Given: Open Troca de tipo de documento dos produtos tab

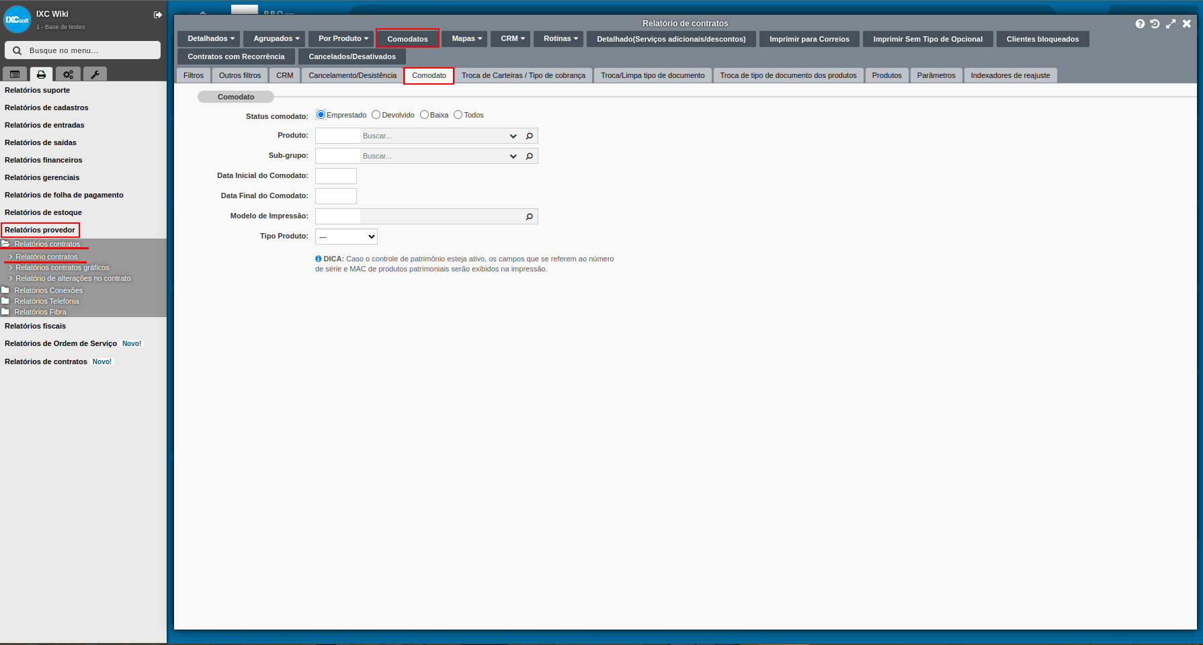Looking at the screenshot, I should 788,75.
